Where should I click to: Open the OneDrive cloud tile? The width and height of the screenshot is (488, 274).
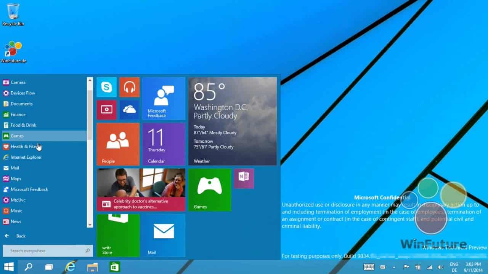pos(129,110)
